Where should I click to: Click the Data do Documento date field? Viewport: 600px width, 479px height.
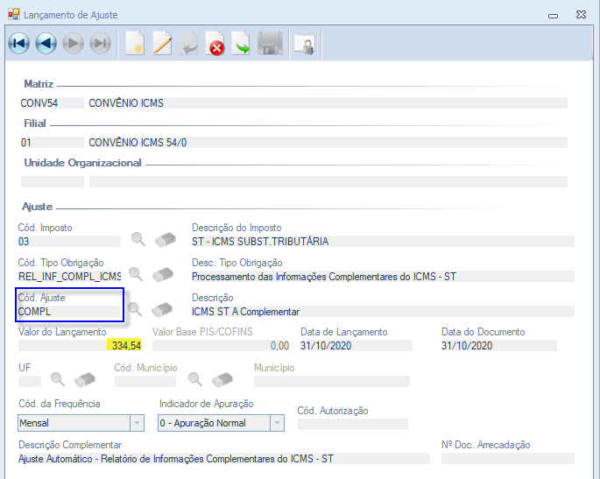[x=498, y=346]
